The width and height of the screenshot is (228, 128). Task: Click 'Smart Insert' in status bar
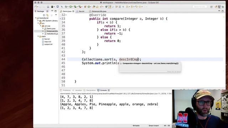(154, 126)
